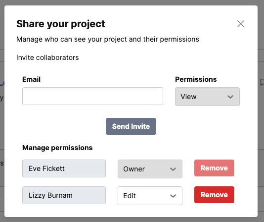
Task: Open the View permissions dropdown
Action: [x=207, y=97]
